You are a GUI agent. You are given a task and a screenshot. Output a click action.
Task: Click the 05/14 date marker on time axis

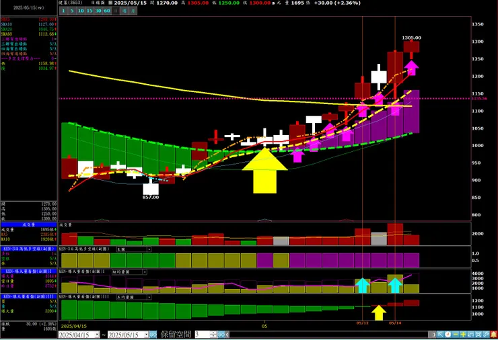(395, 323)
